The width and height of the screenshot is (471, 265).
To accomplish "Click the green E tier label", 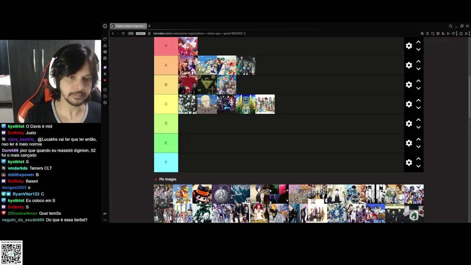I will click(166, 143).
